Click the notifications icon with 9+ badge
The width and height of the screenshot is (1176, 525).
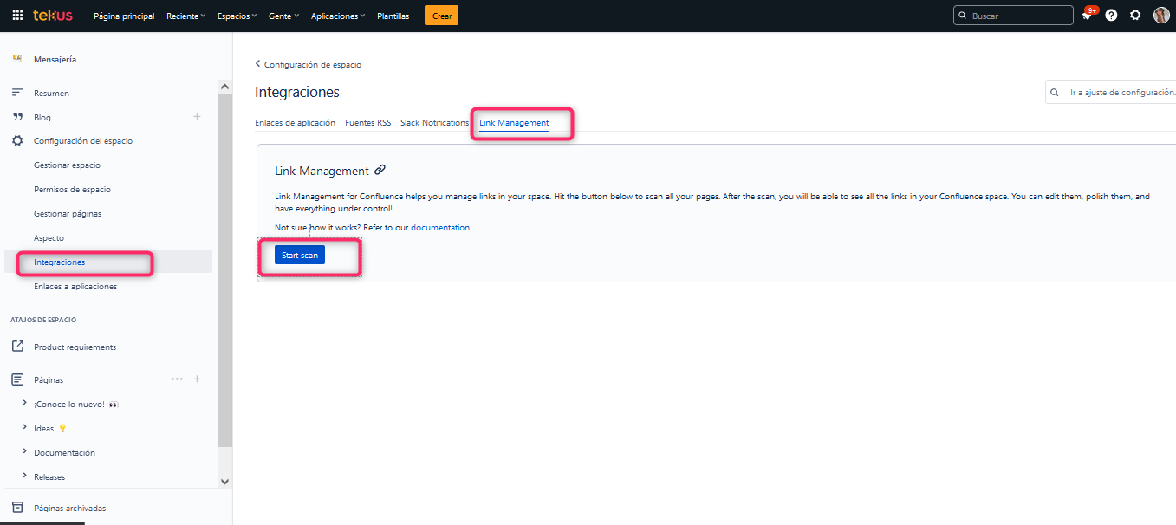[1088, 16]
